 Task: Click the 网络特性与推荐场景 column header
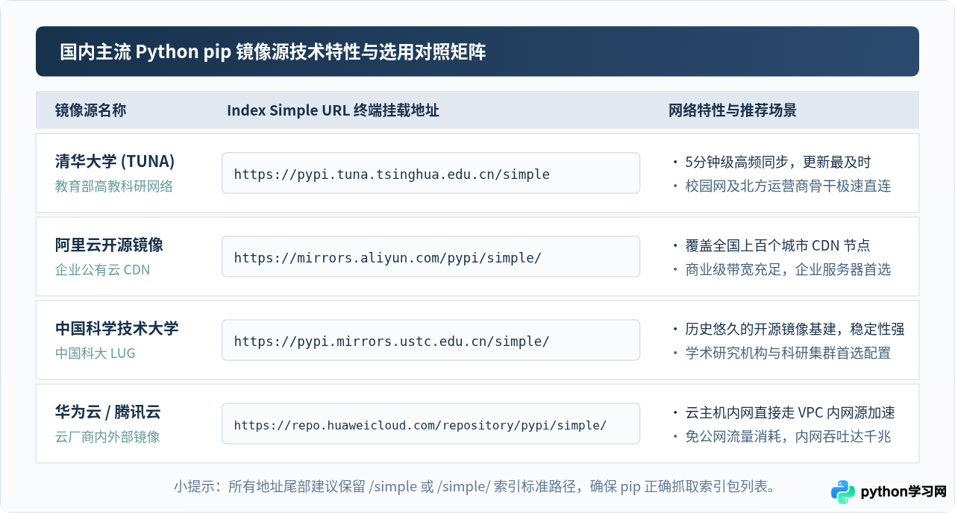(x=733, y=110)
